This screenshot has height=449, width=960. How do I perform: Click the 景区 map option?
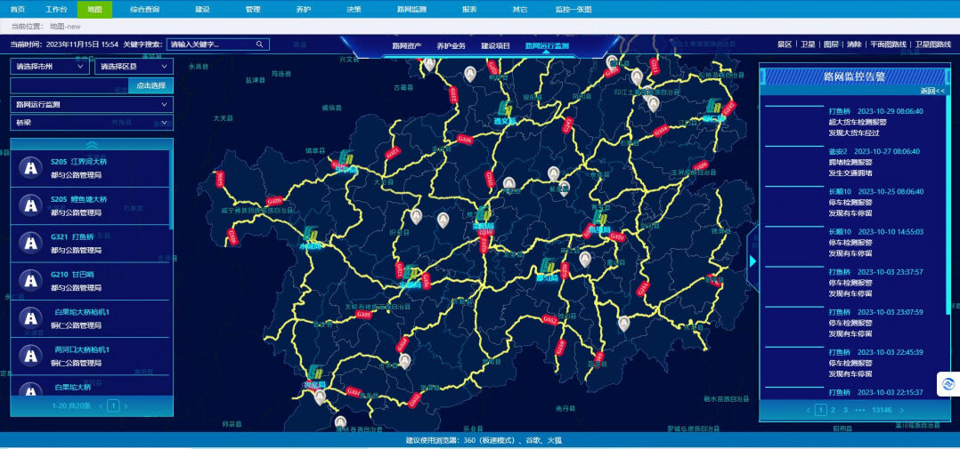click(785, 44)
